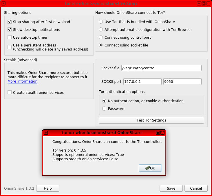212x196 pixels.
Task: Pick the Password authentication radio button
Action: 104,109
